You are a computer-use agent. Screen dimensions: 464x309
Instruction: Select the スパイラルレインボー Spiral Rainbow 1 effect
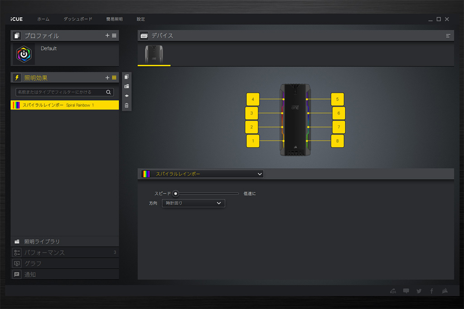[x=64, y=105]
